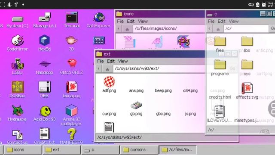Open the 3D teapot icon
This screenshot has width=275, height=155.
[x=71, y=43]
